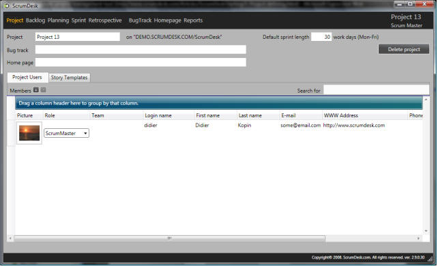Click the remove member icon next to Members
The image size is (438, 266).
[43, 90]
